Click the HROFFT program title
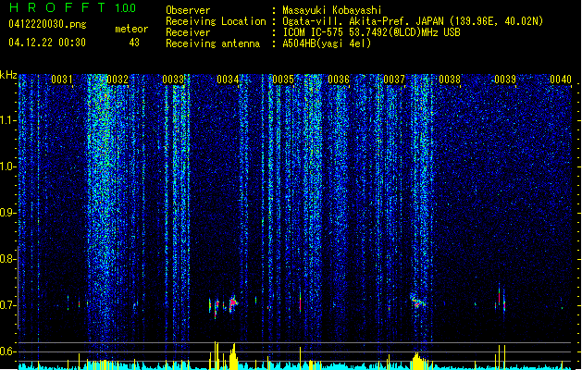This screenshot has width=582, height=370. click(58, 7)
